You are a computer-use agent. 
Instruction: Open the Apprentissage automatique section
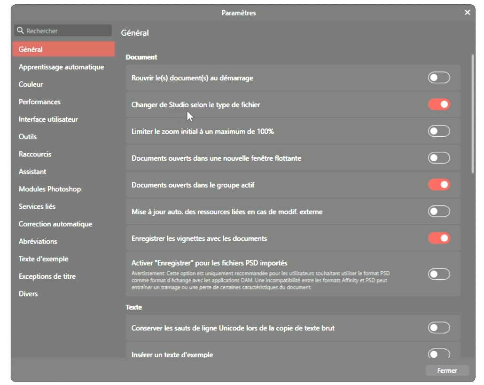61,67
